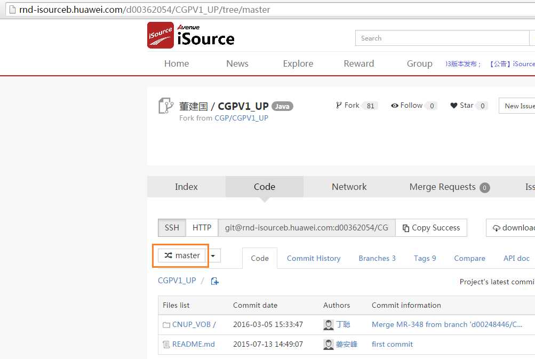
Task: Click the git clone URL field
Action: click(x=306, y=228)
